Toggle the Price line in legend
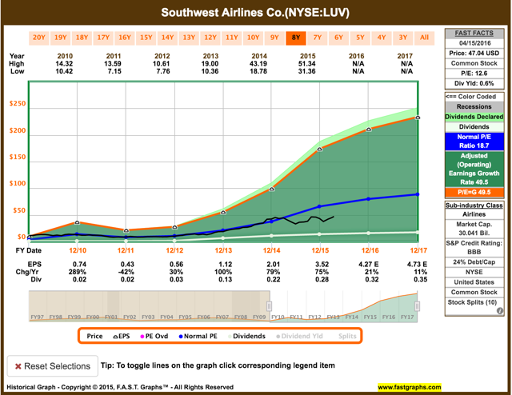Image resolution: width=512 pixels, height=395 pixels. [x=94, y=337]
